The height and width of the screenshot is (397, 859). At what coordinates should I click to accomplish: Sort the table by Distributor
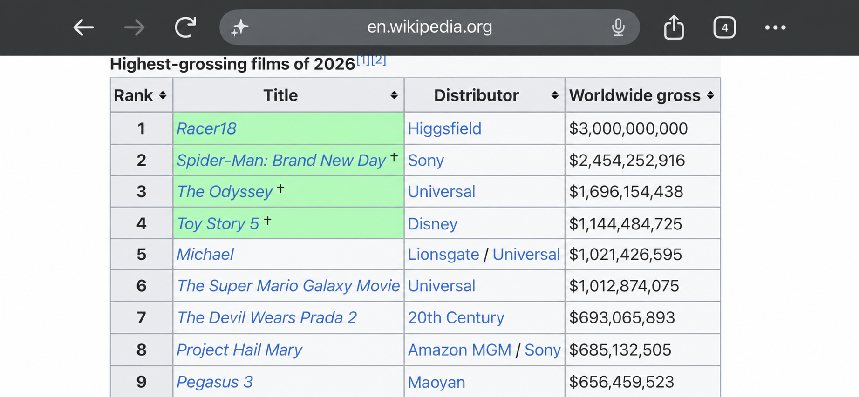[x=555, y=95]
